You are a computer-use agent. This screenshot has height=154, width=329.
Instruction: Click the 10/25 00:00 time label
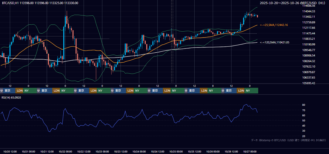pyautogui.click(x=176, y=151)
